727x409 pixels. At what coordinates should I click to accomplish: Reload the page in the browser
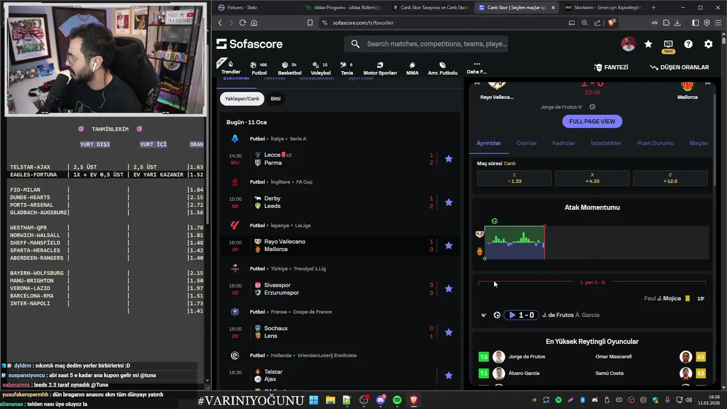243,23
